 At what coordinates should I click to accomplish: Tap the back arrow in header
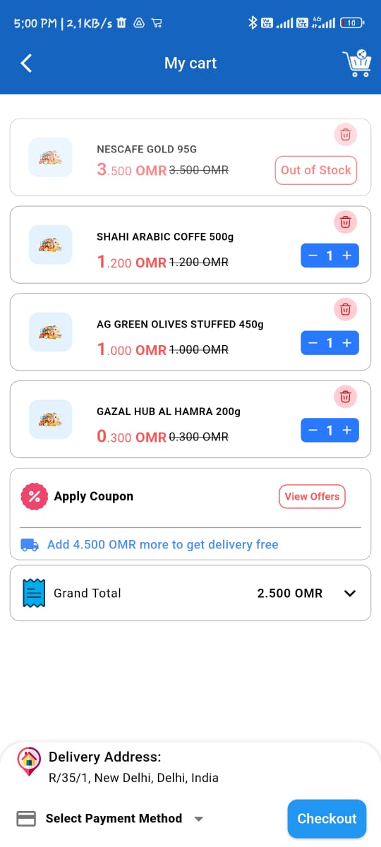click(26, 64)
